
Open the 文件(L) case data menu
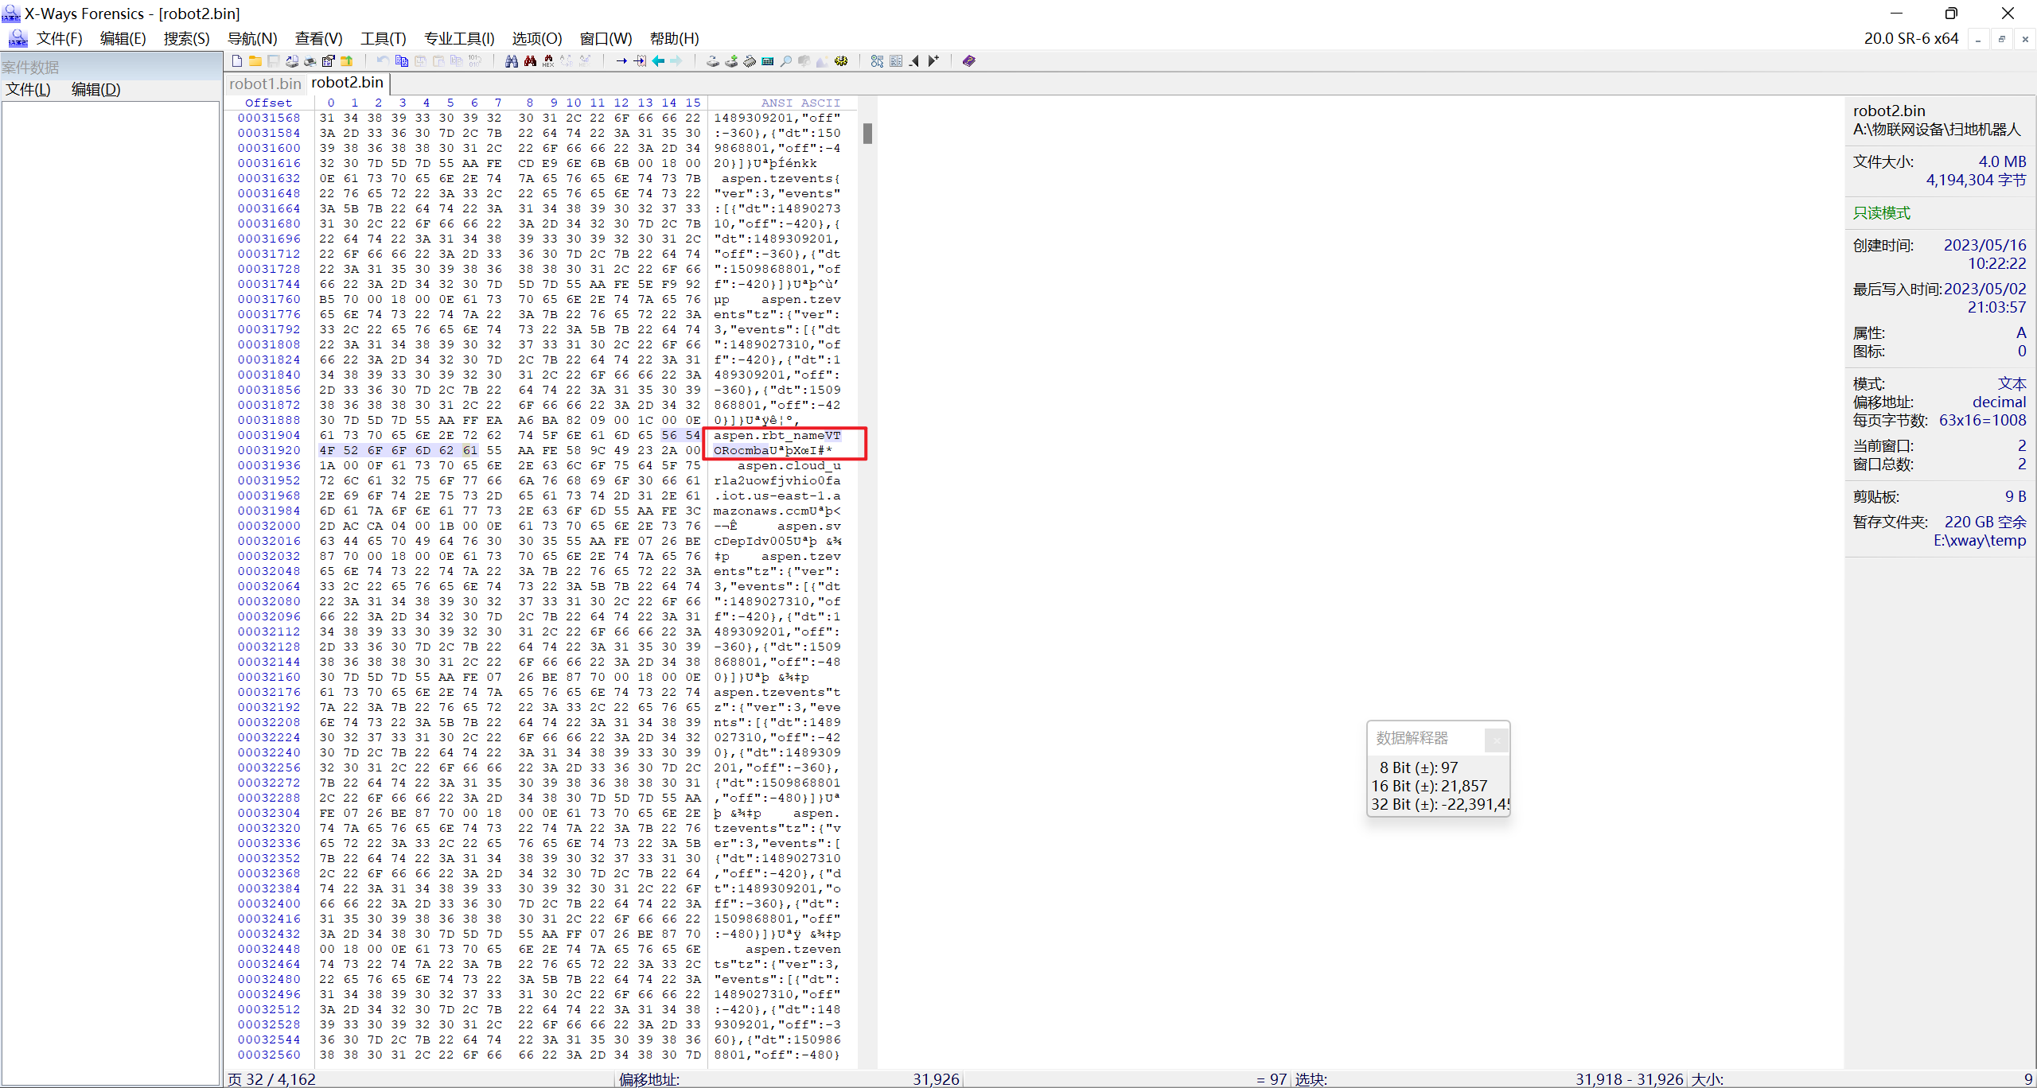point(28,89)
